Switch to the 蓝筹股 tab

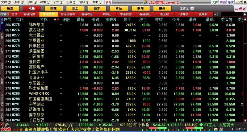[x=203, y=14]
